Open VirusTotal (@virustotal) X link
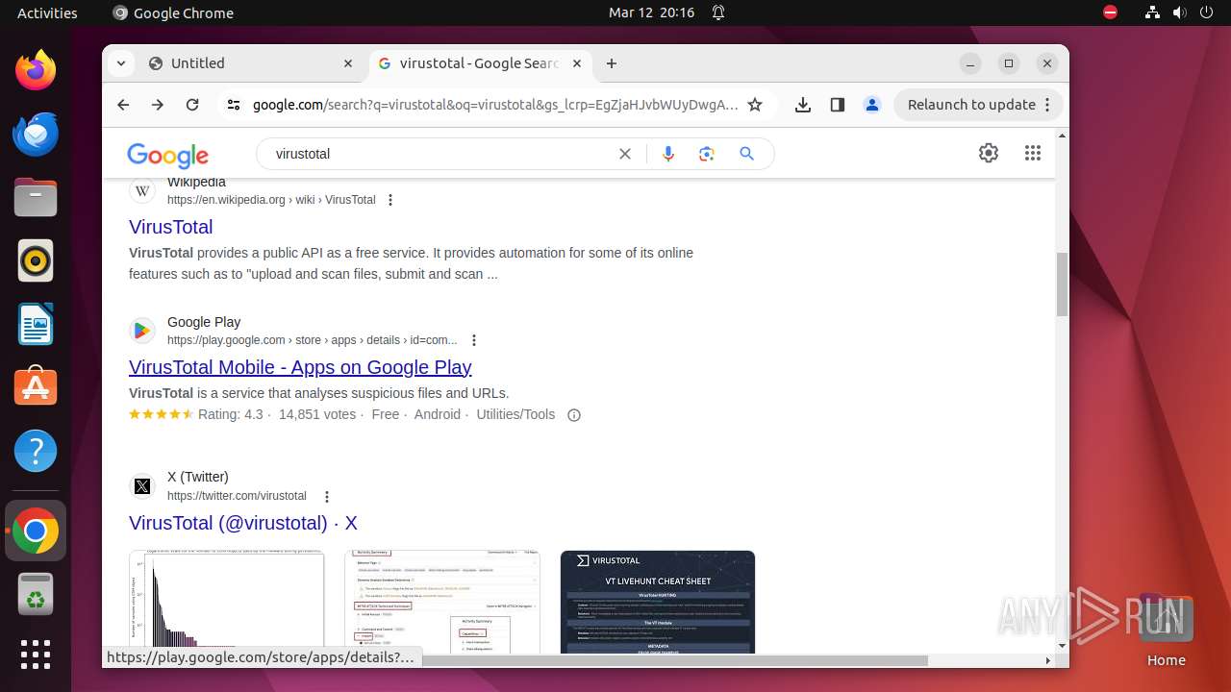Screen dimensions: 1231x692 [x=243, y=523]
